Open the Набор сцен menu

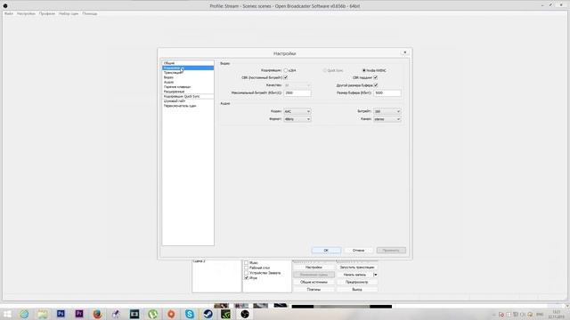pyautogui.click(x=69, y=14)
